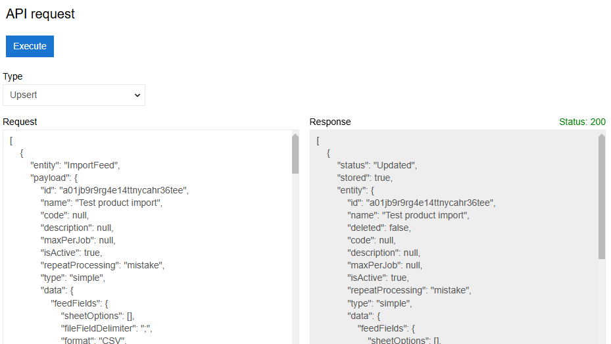Viewport: 611px width, 344px height.
Task: Click the Request section label
Action: tap(20, 122)
